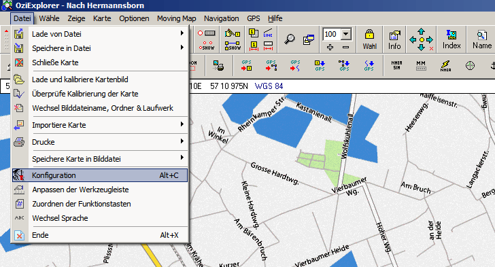Open the route editor hand icon
The image size is (495, 267).
tap(233, 33)
